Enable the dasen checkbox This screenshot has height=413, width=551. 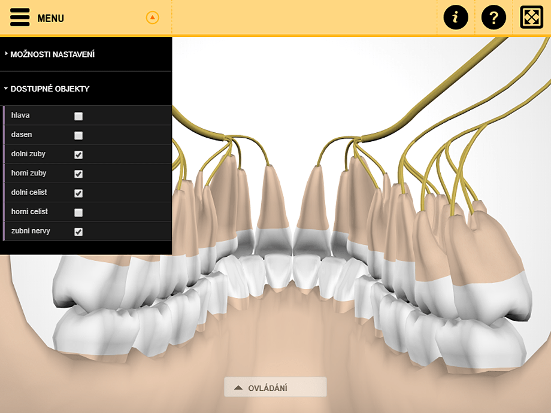[x=78, y=135]
